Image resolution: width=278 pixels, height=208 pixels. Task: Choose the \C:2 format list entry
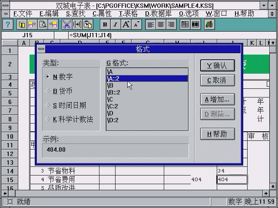point(147,106)
